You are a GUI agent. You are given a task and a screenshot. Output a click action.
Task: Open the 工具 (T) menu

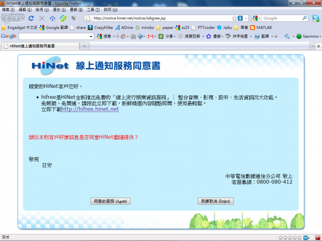[x=93, y=10]
